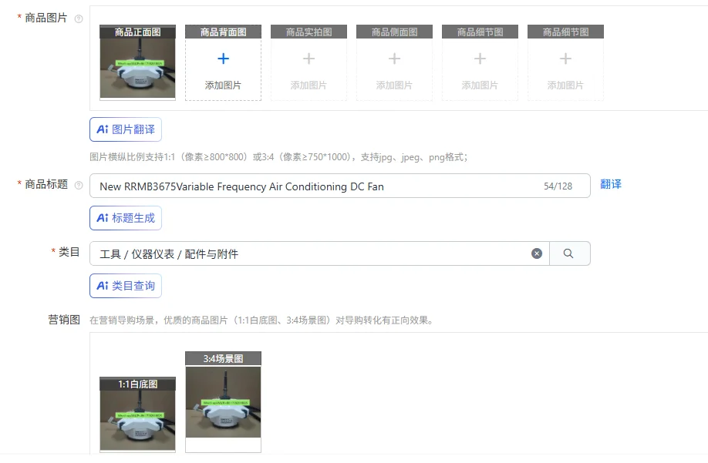Click the 营销图 section label
This screenshot has height=463, width=708.
[64, 320]
